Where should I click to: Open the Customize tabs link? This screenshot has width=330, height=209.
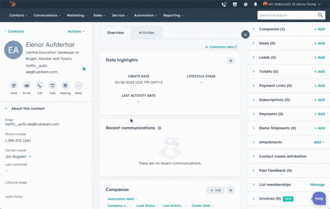[x=221, y=47]
